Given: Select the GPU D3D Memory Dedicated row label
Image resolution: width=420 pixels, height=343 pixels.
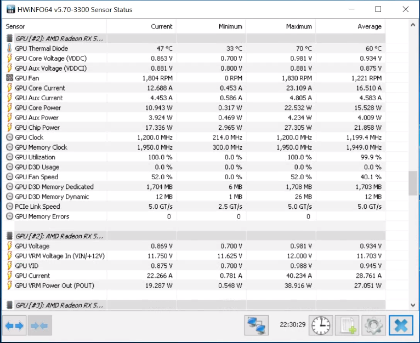Looking at the screenshot, I should point(54,187).
